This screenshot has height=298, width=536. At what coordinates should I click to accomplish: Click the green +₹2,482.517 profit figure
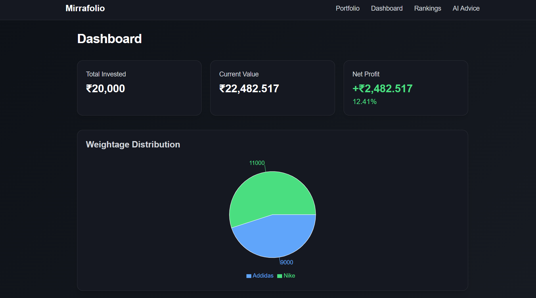click(x=382, y=89)
